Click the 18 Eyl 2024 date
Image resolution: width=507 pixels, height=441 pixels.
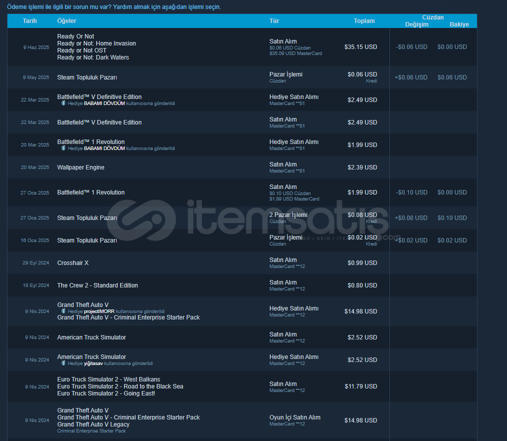(36, 285)
